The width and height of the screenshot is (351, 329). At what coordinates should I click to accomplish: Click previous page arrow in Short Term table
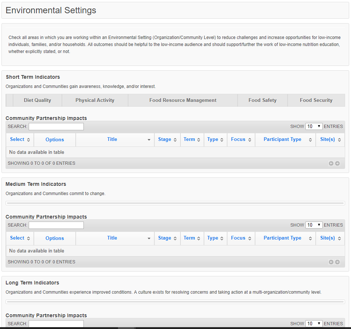click(x=331, y=163)
